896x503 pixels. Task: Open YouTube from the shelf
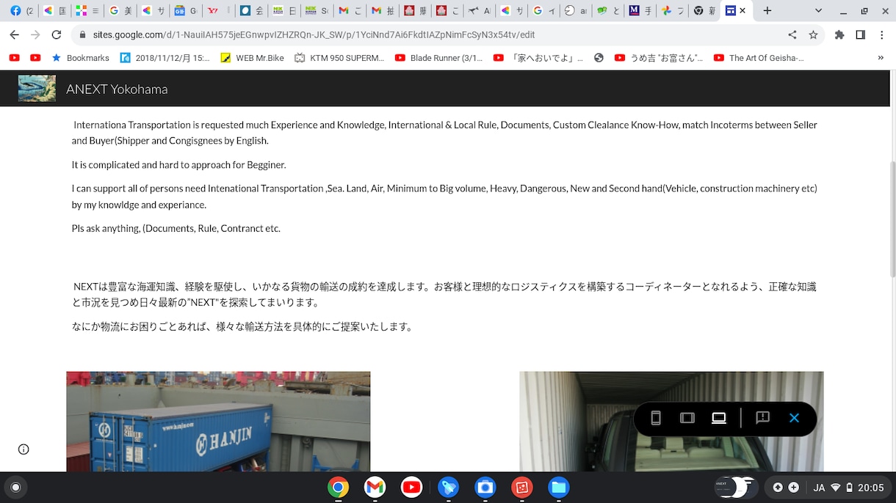(411, 488)
